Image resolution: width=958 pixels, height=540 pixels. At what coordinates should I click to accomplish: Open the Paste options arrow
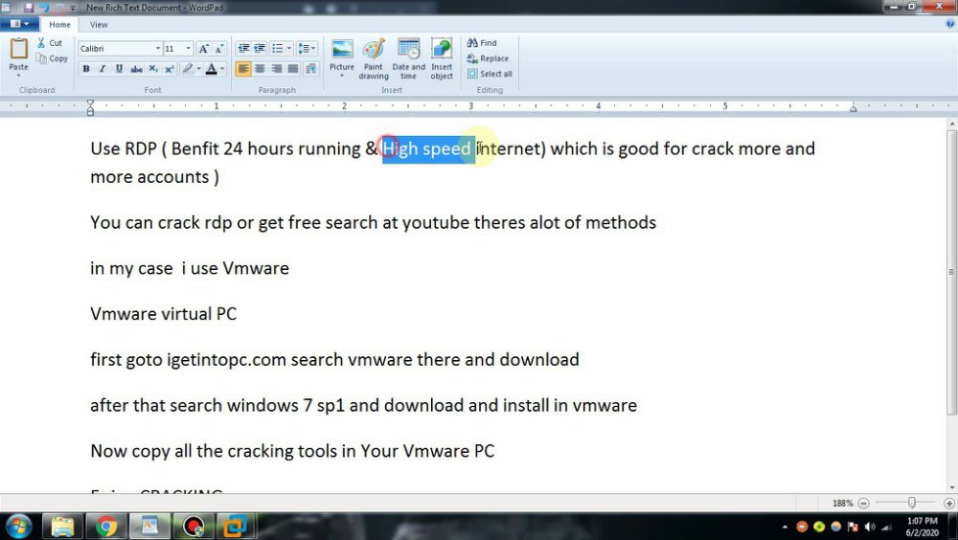(18, 75)
